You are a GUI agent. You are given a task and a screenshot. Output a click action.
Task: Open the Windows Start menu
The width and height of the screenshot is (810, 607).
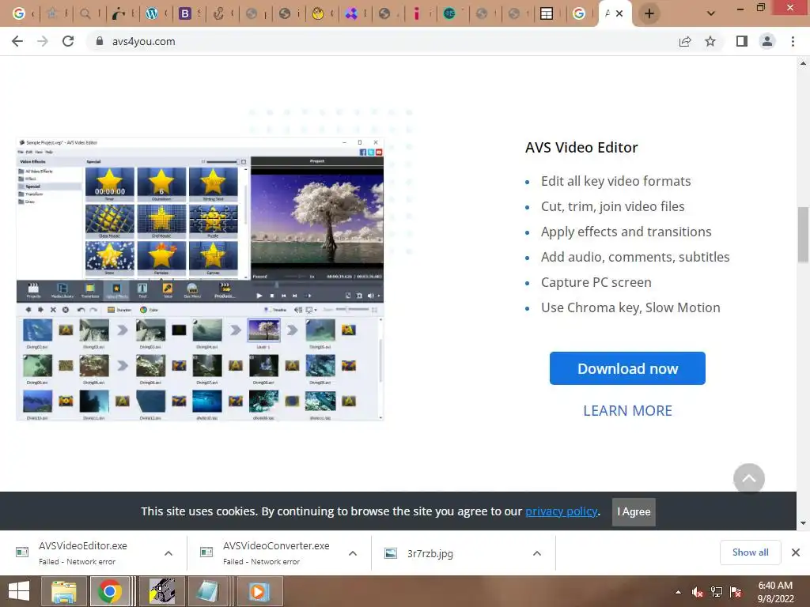click(x=19, y=591)
